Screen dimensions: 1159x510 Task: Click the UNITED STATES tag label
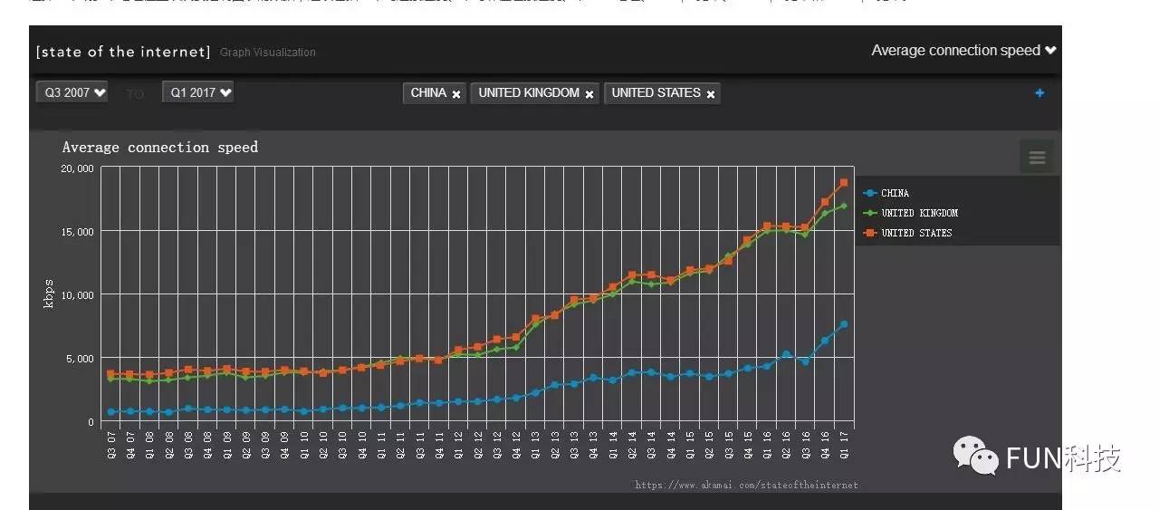pyautogui.click(x=656, y=92)
